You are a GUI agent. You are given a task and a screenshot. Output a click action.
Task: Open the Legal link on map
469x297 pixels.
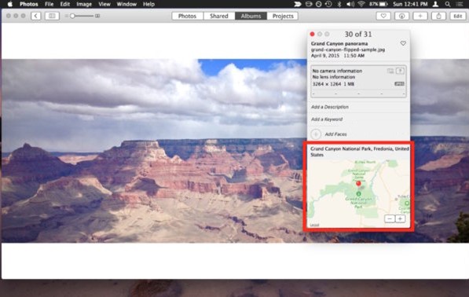[x=314, y=225]
